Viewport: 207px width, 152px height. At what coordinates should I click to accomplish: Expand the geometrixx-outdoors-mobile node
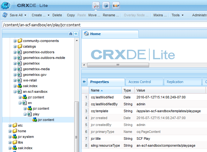pos(15,58)
